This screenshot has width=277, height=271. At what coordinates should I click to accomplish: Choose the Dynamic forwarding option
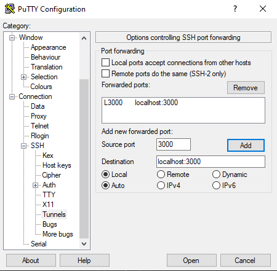click(216, 175)
